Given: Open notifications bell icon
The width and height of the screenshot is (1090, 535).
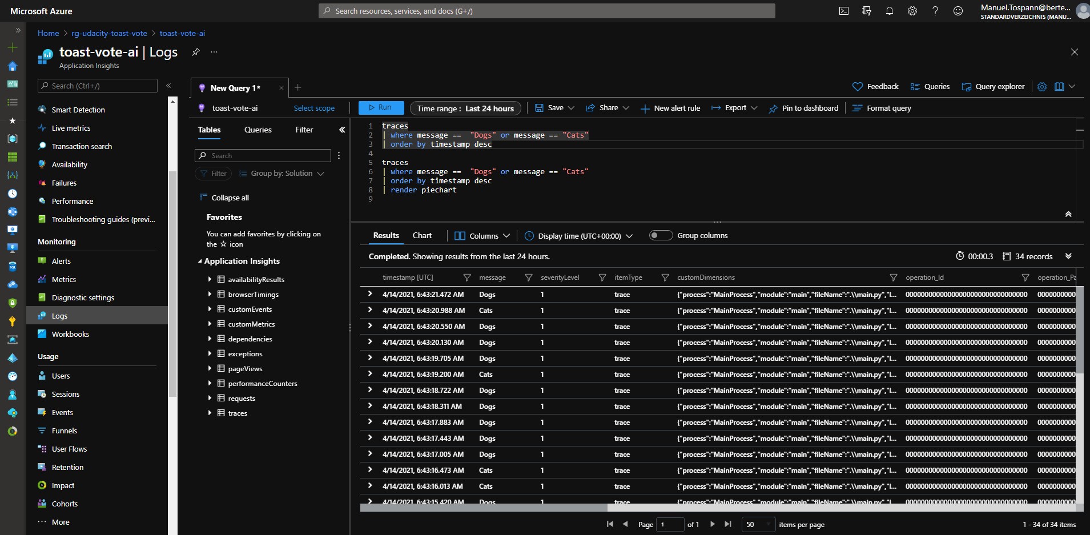Looking at the screenshot, I should [x=890, y=11].
